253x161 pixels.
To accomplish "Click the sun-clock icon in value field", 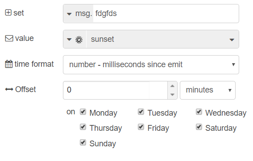I will click(x=79, y=40).
